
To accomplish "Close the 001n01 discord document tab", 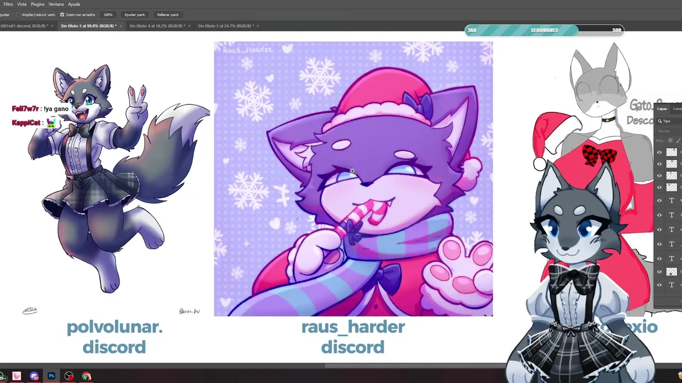I will pos(52,26).
